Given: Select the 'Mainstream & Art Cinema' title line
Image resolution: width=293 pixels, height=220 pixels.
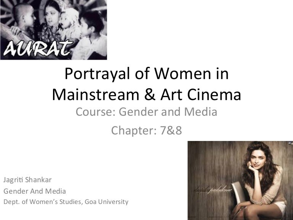Looking at the screenshot, I should point(146,94).
